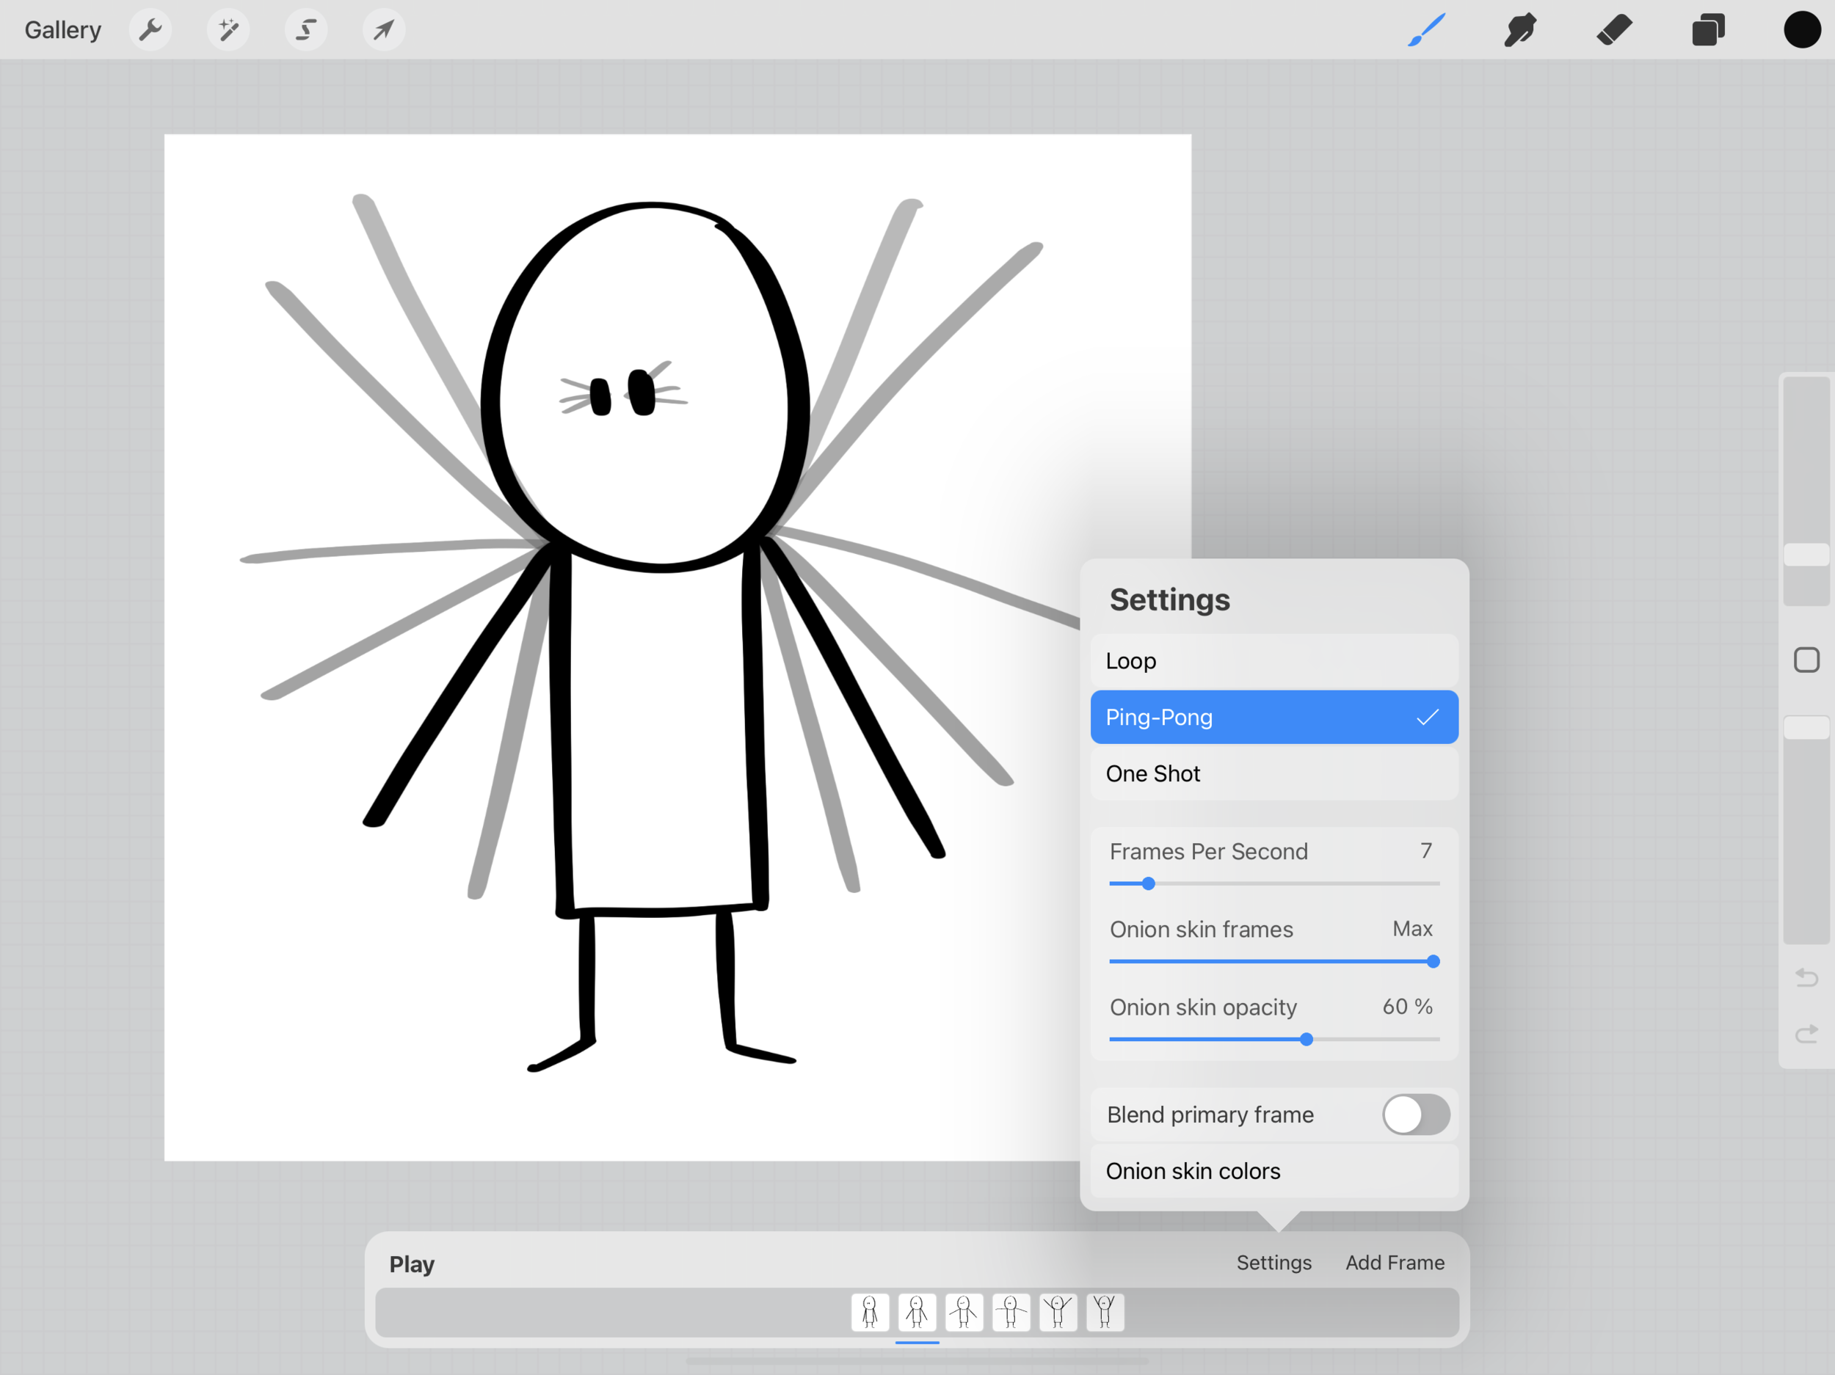Select the Ping-Pong playback option
Viewport: 1835px width, 1375px height.
tap(1273, 718)
